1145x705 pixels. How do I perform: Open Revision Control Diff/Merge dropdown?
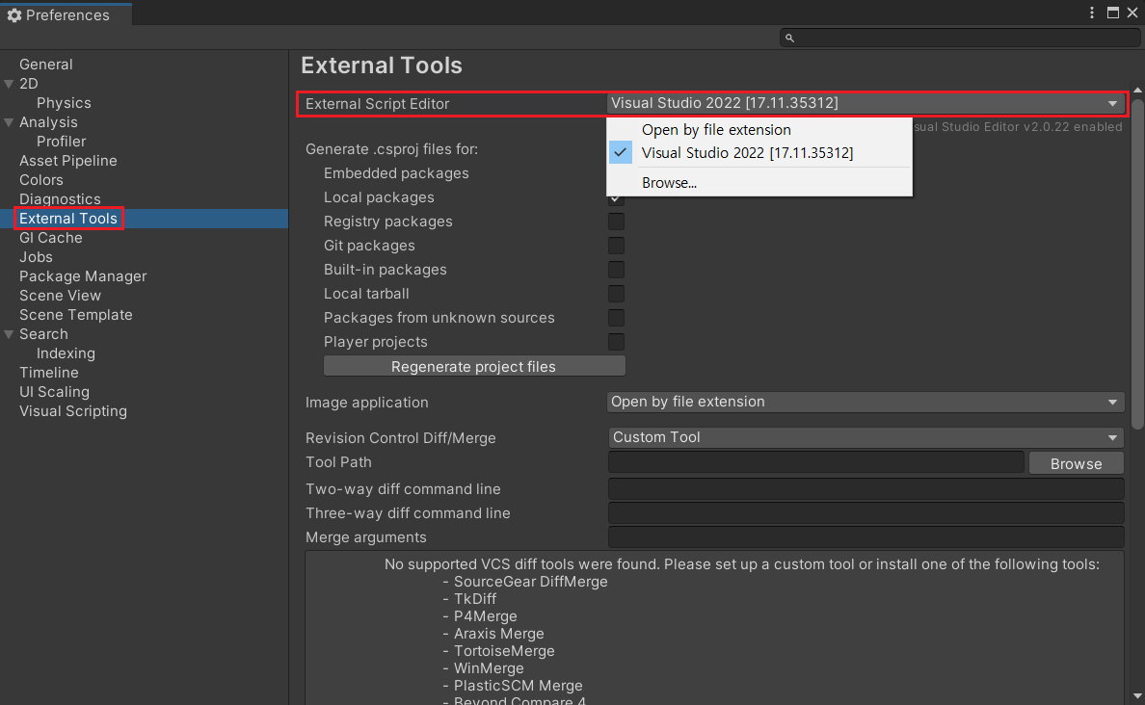click(865, 437)
